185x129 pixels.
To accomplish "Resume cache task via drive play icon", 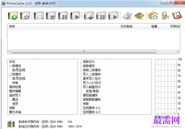I will tap(75, 16).
